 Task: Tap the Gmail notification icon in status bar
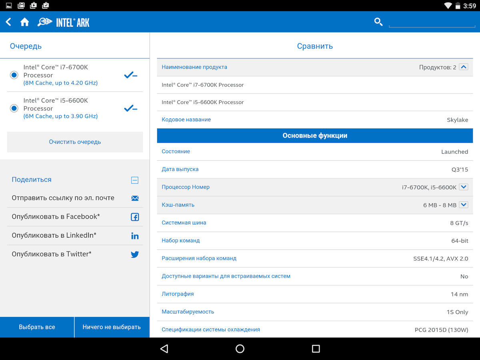click(22, 6)
